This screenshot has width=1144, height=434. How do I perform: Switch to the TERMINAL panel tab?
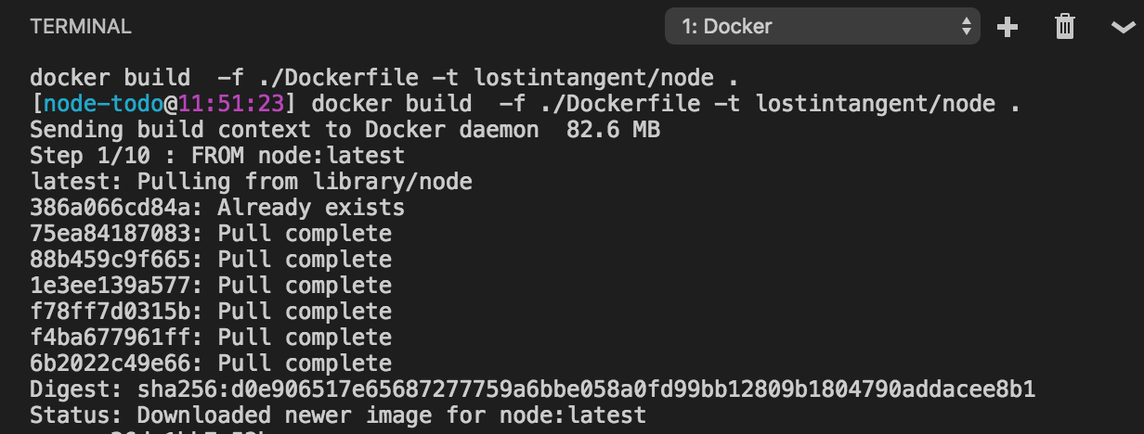coord(81,27)
